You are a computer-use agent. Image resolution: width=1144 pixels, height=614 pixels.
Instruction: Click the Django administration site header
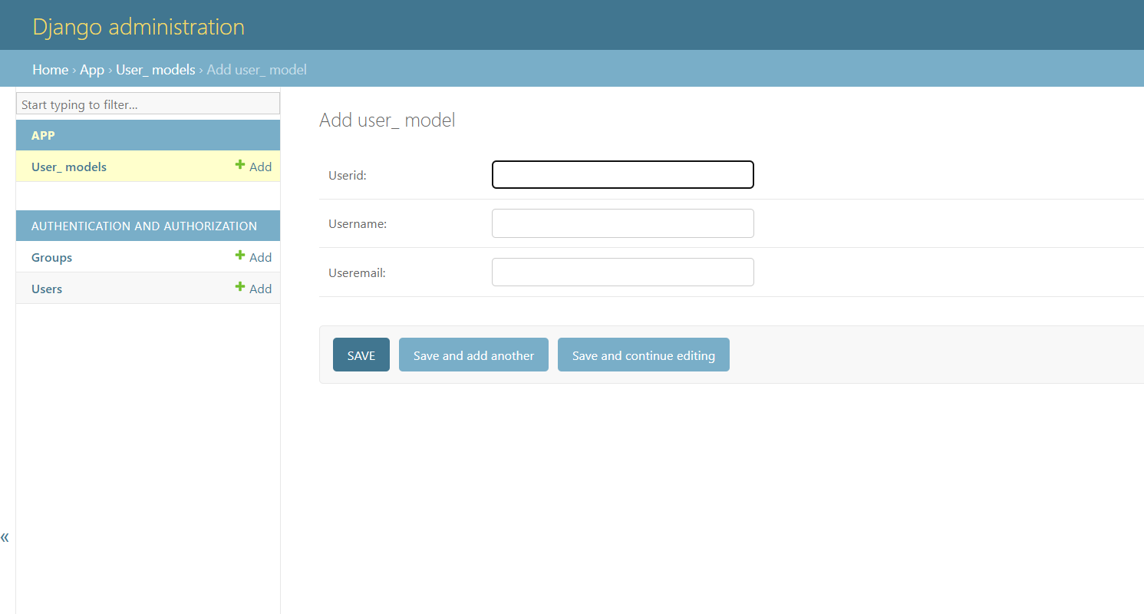138,25
